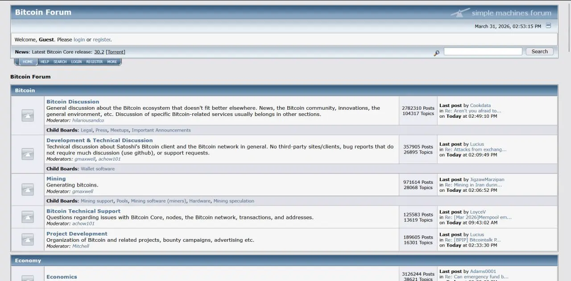Open the Torrent link in news
The width and height of the screenshot is (571, 281).
[116, 52]
